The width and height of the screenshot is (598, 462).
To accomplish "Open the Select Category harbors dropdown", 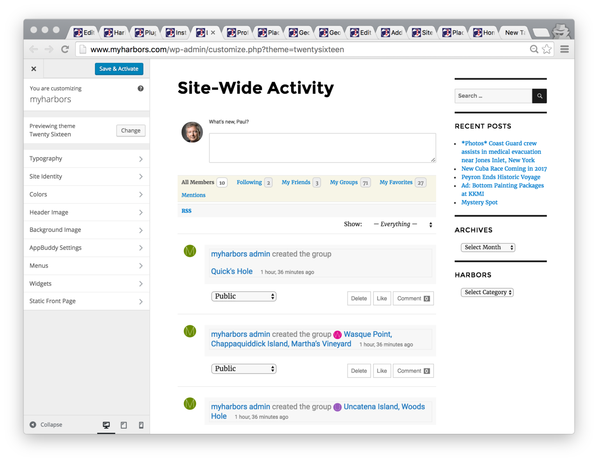I will (487, 292).
